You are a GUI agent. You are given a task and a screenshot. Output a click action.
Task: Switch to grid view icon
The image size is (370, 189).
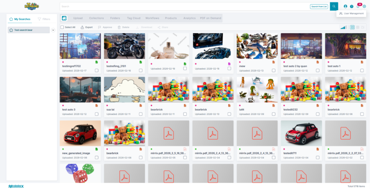point(352,27)
